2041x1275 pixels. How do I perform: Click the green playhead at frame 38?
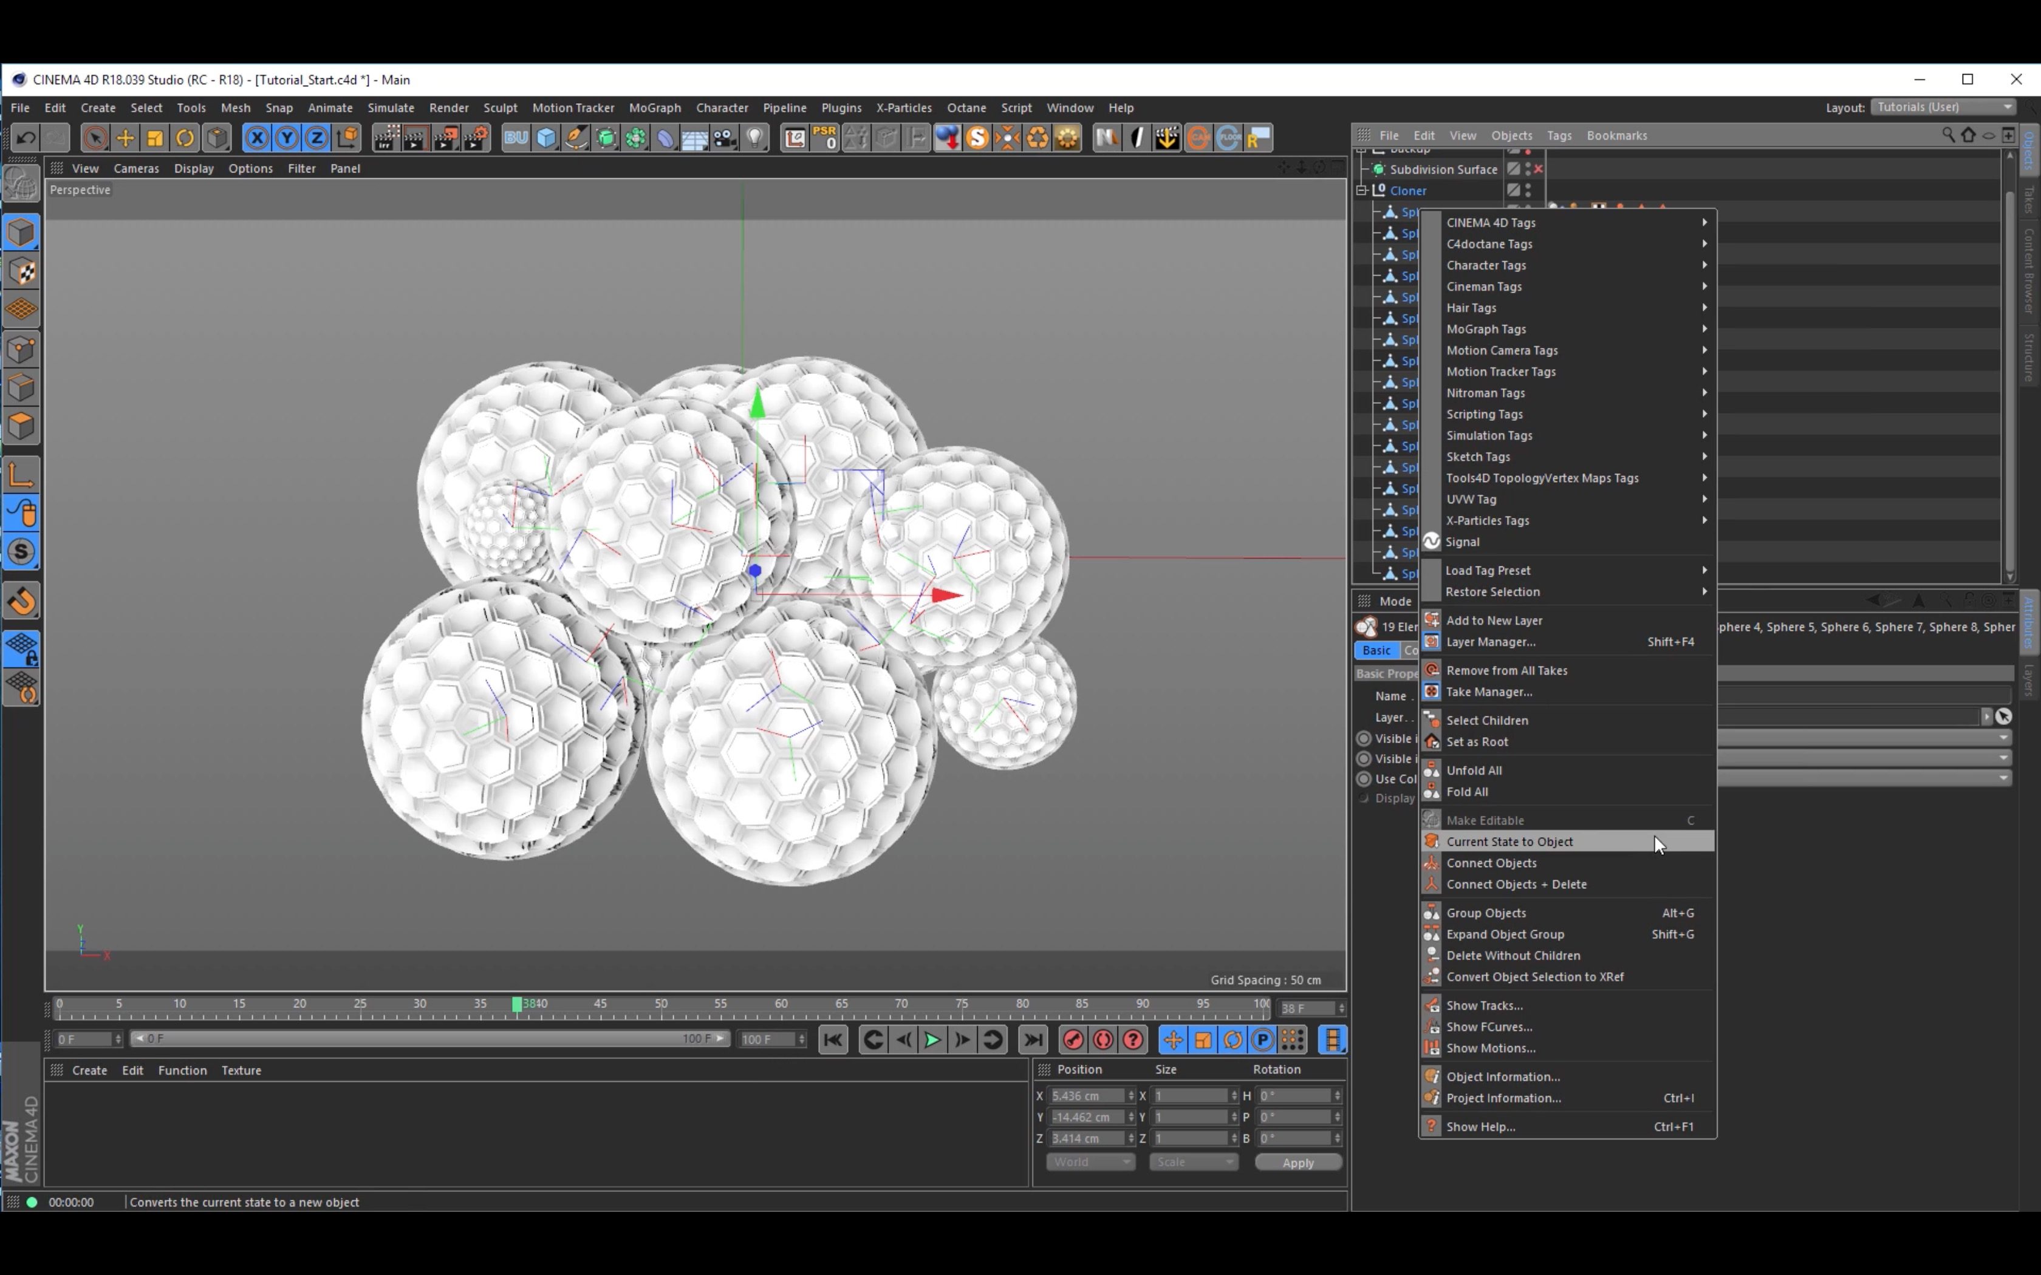click(x=518, y=1004)
